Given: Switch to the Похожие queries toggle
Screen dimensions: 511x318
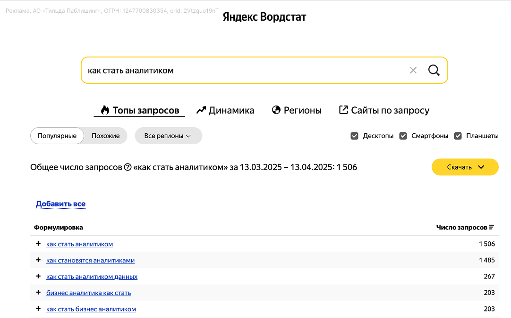Looking at the screenshot, I should pos(105,136).
